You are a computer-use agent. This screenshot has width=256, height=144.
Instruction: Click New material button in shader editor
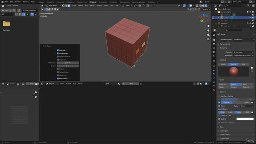[x=130, y=84]
